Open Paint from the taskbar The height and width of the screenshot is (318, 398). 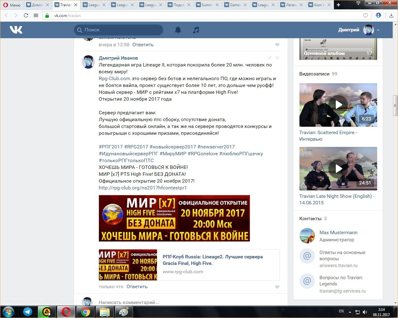tap(124, 312)
